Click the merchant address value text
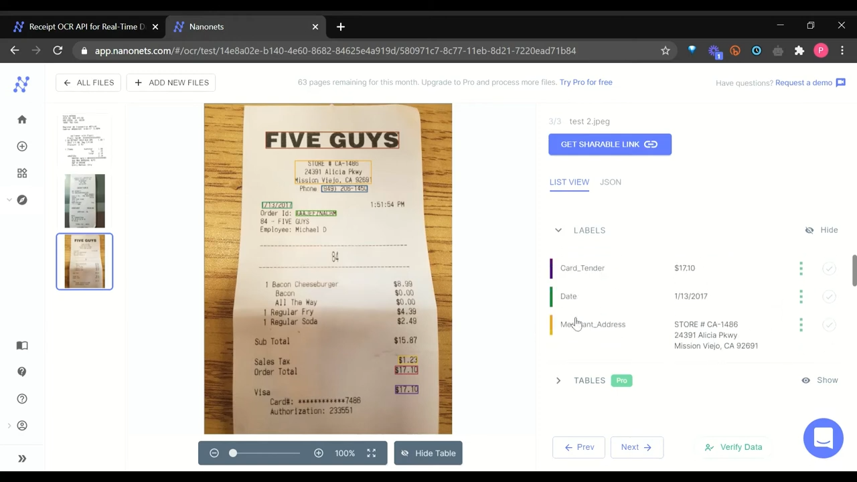This screenshot has width=857, height=482. (x=716, y=335)
